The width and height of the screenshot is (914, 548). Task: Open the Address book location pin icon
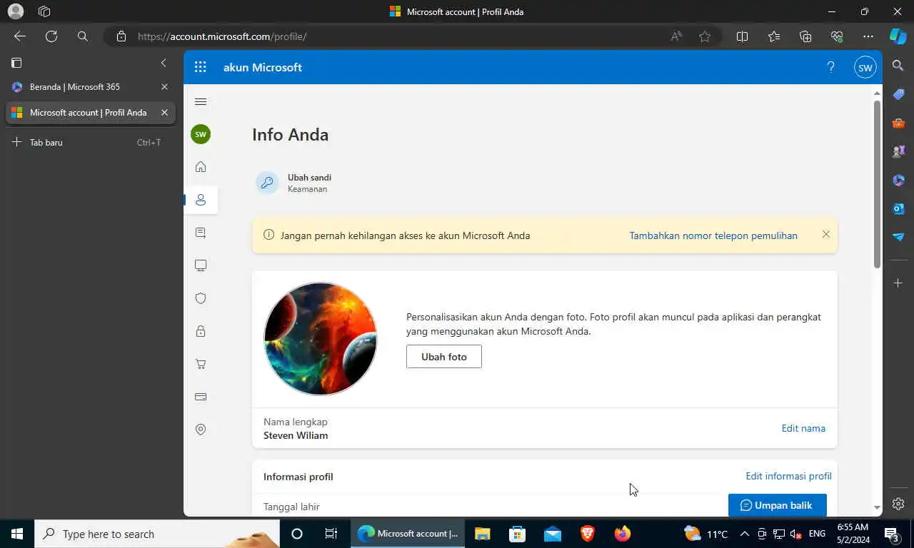click(201, 430)
